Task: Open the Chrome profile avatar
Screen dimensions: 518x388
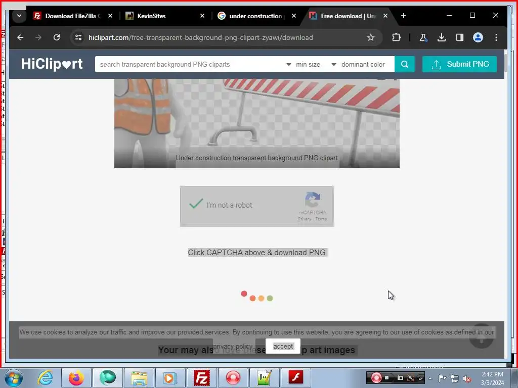Action: pos(478,37)
